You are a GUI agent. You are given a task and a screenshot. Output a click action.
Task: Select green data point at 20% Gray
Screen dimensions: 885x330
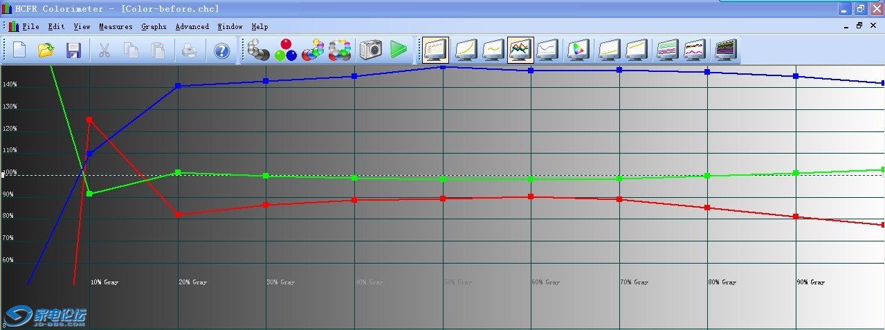[x=178, y=172]
